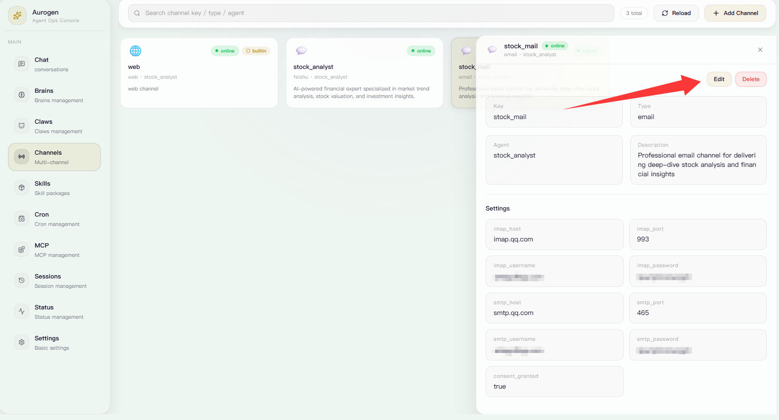The height and width of the screenshot is (420, 779).
Task: Select Agent field value stock_analyst
Action: pos(514,155)
